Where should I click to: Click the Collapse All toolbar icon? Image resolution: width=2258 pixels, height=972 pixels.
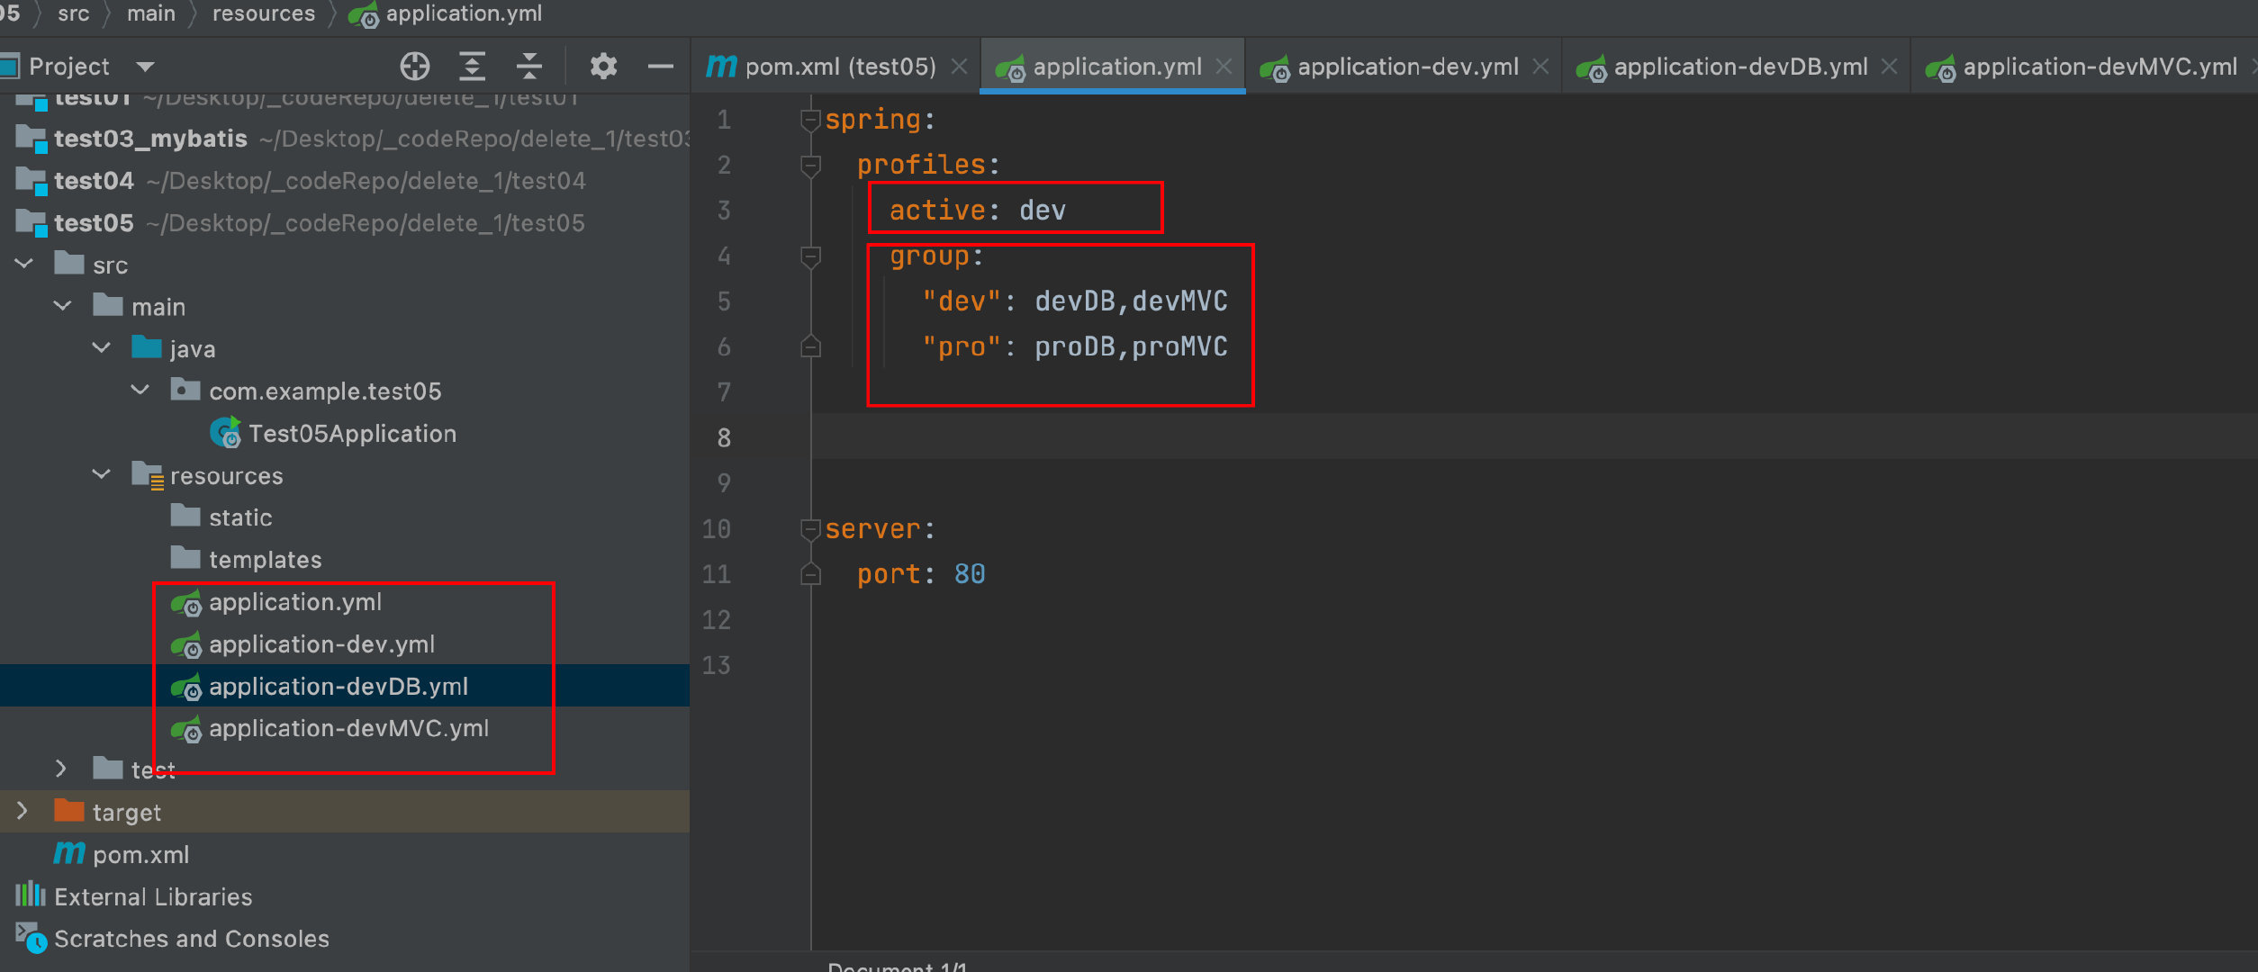tap(529, 66)
